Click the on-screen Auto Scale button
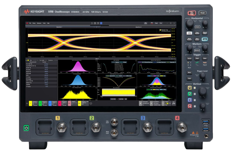 coord(146,23)
